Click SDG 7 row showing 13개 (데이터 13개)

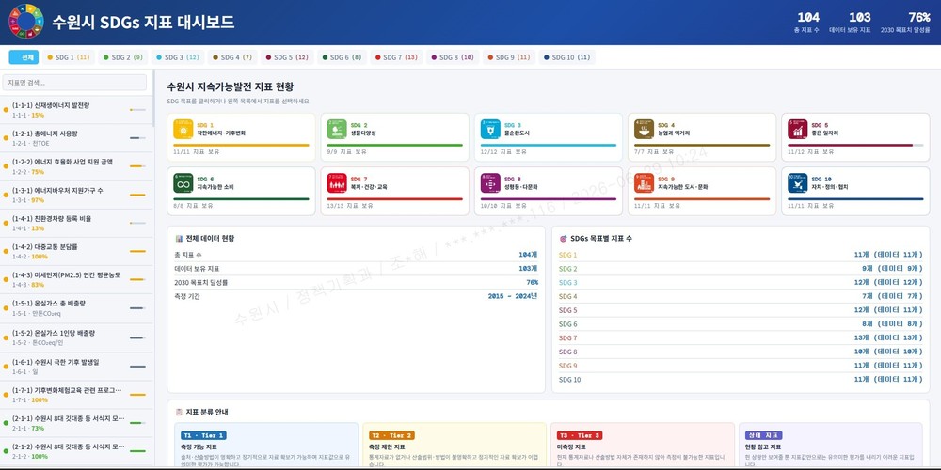(741, 337)
